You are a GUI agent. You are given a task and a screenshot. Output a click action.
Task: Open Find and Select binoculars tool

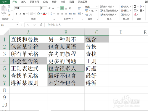coord(141,10)
